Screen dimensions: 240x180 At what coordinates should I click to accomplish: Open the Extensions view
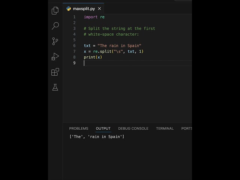55,72
